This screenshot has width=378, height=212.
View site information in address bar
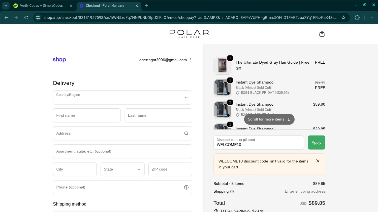[x=38, y=18]
